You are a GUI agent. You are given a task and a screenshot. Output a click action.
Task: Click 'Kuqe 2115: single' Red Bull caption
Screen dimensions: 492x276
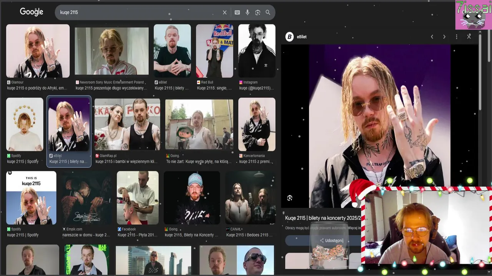tap(214, 88)
